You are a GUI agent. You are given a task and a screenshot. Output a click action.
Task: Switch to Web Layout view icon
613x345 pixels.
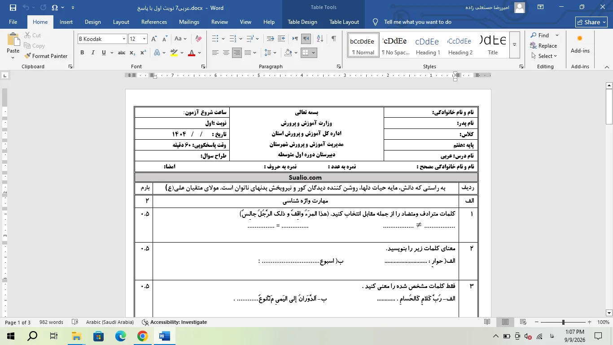tap(523, 322)
